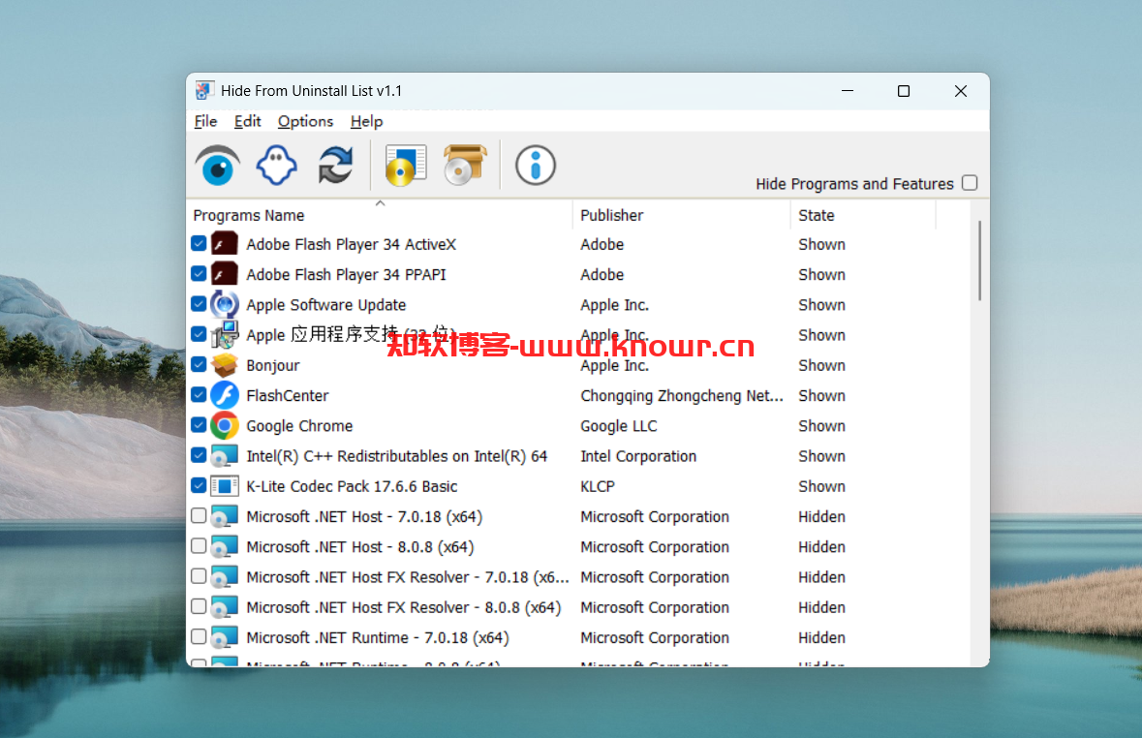Sort by Publisher column header
Screen dimensions: 1142x738
coord(682,216)
